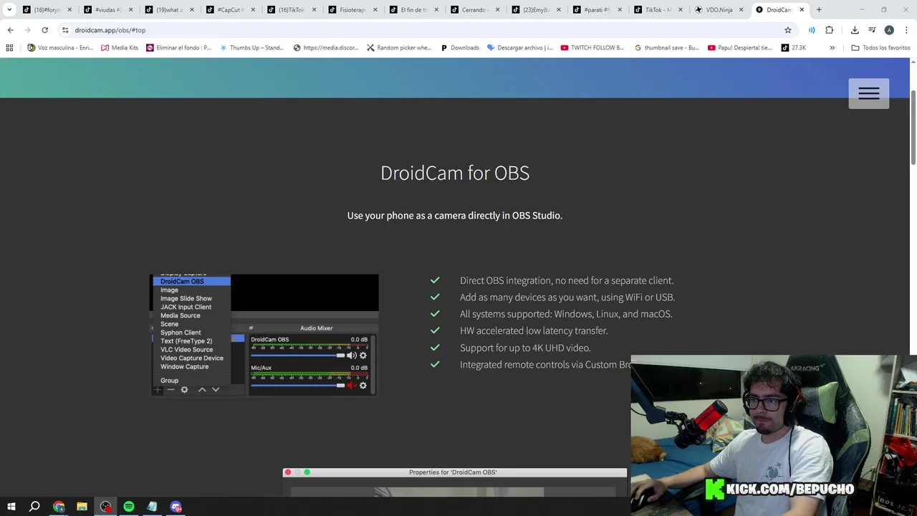Click 'Use your phone as a camera directly in OBS Studio.'
This screenshot has width=917, height=516.
click(x=455, y=215)
